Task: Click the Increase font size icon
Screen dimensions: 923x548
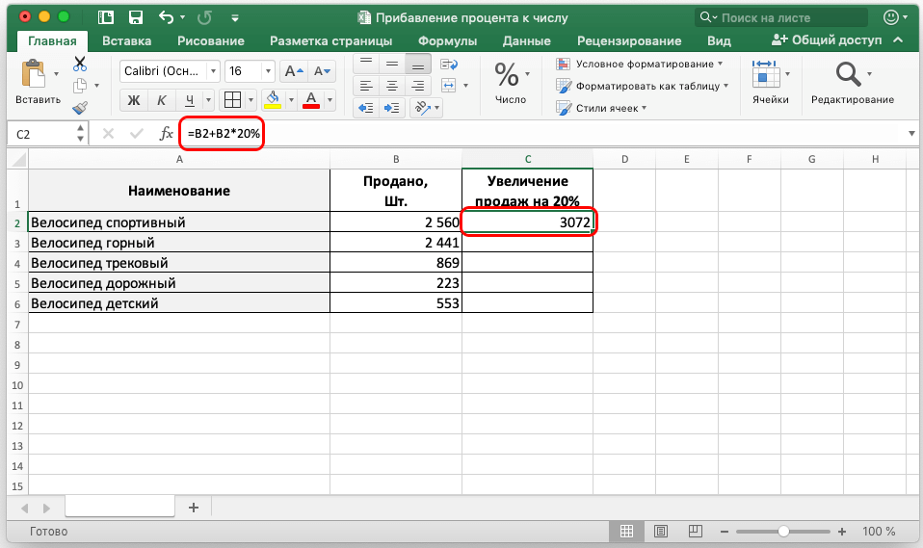Action: [294, 71]
